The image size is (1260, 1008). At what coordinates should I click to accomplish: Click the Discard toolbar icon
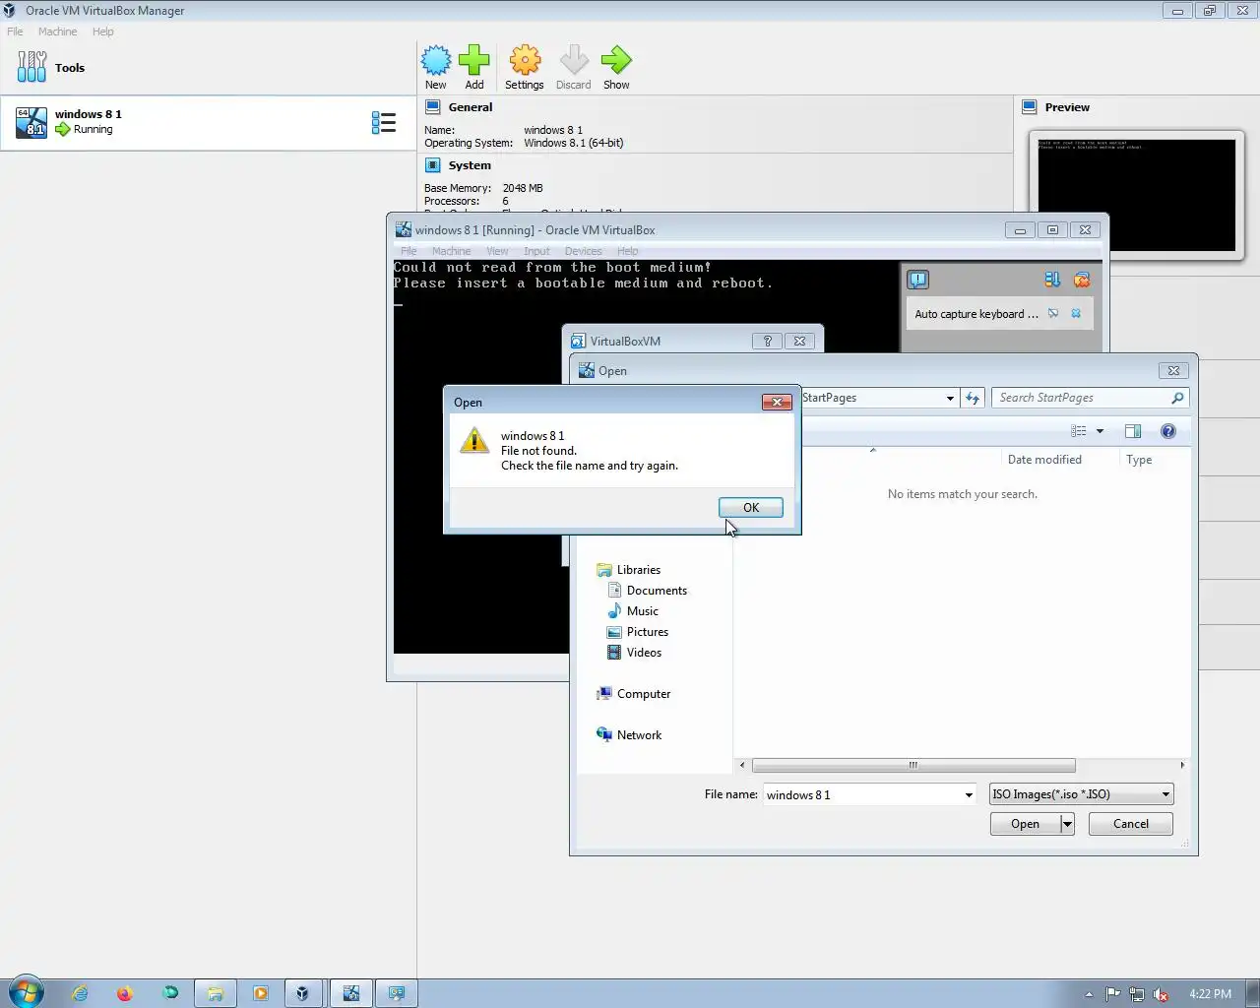[x=574, y=60]
